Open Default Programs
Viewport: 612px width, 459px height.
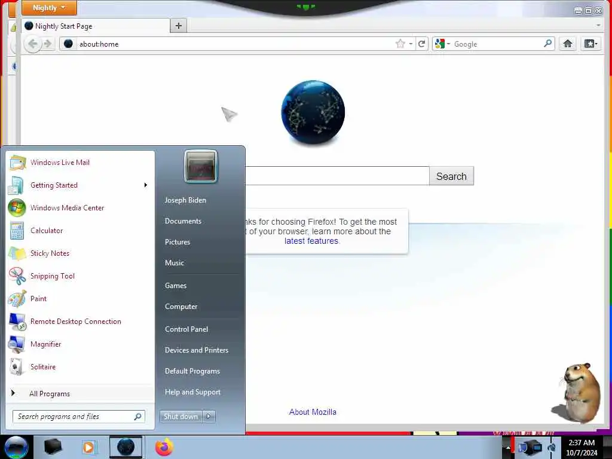(x=192, y=371)
